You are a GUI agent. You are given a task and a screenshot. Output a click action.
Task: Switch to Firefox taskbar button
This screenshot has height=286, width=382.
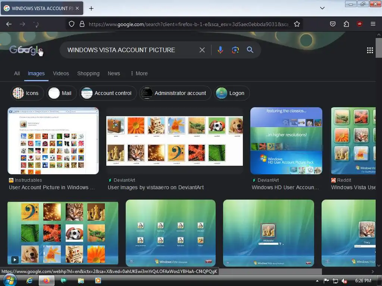pyautogui.click(x=47, y=281)
